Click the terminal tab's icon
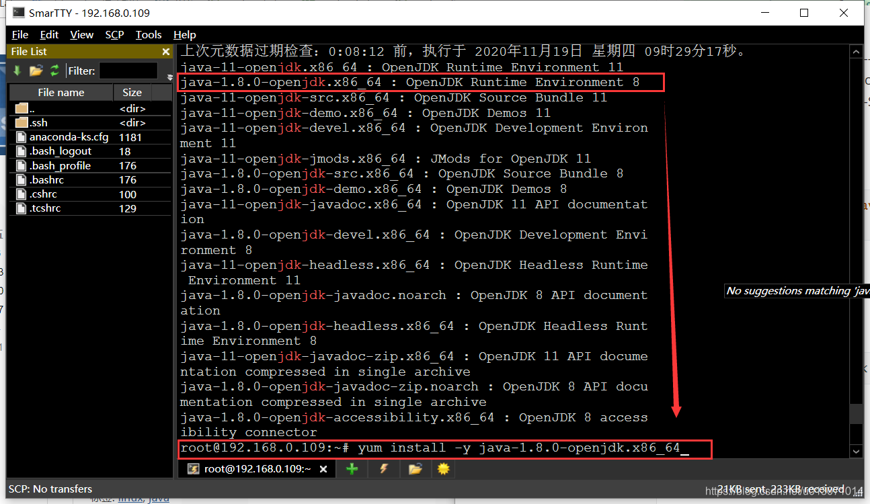Image resolution: width=870 pixels, height=504 pixels. point(193,469)
